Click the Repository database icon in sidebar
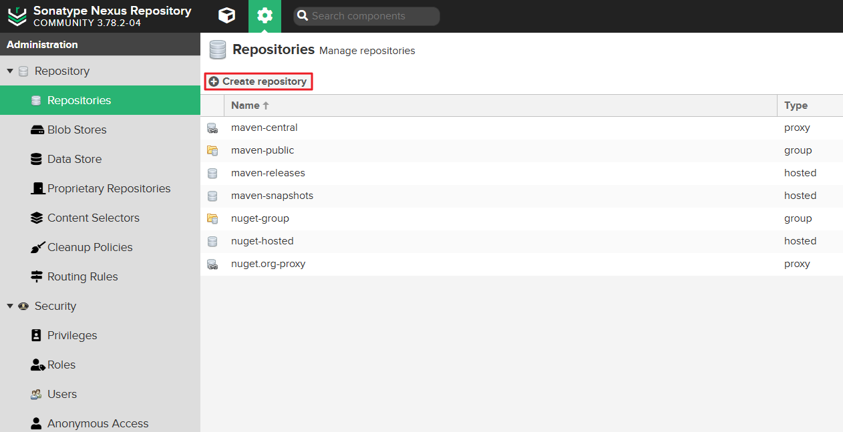The width and height of the screenshot is (843, 432). click(x=23, y=71)
